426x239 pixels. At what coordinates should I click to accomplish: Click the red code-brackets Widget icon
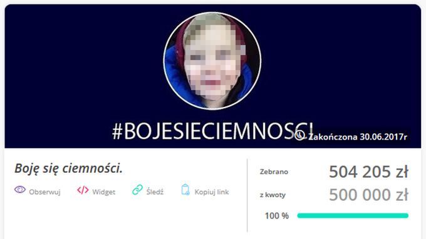click(83, 190)
